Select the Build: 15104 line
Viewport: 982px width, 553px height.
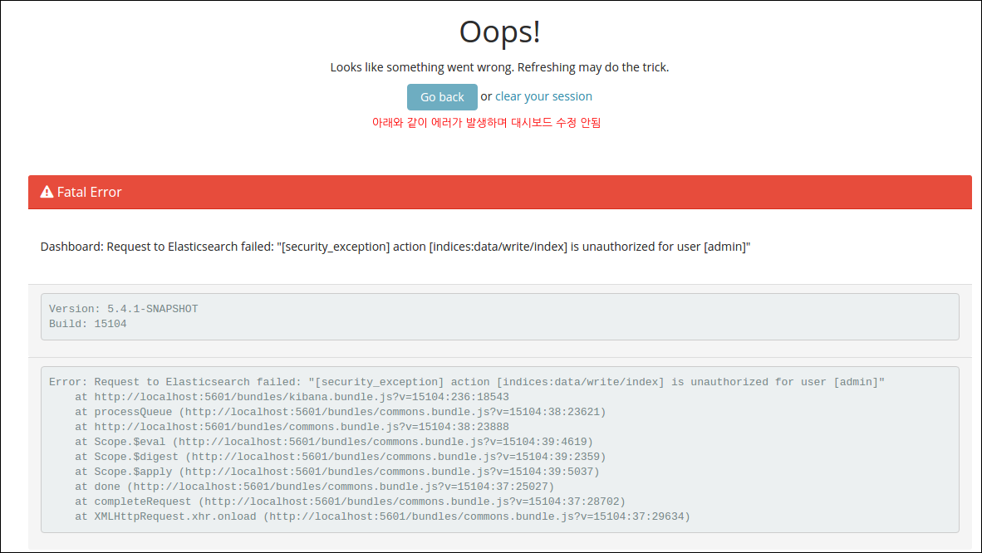pyautogui.click(x=88, y=324)
